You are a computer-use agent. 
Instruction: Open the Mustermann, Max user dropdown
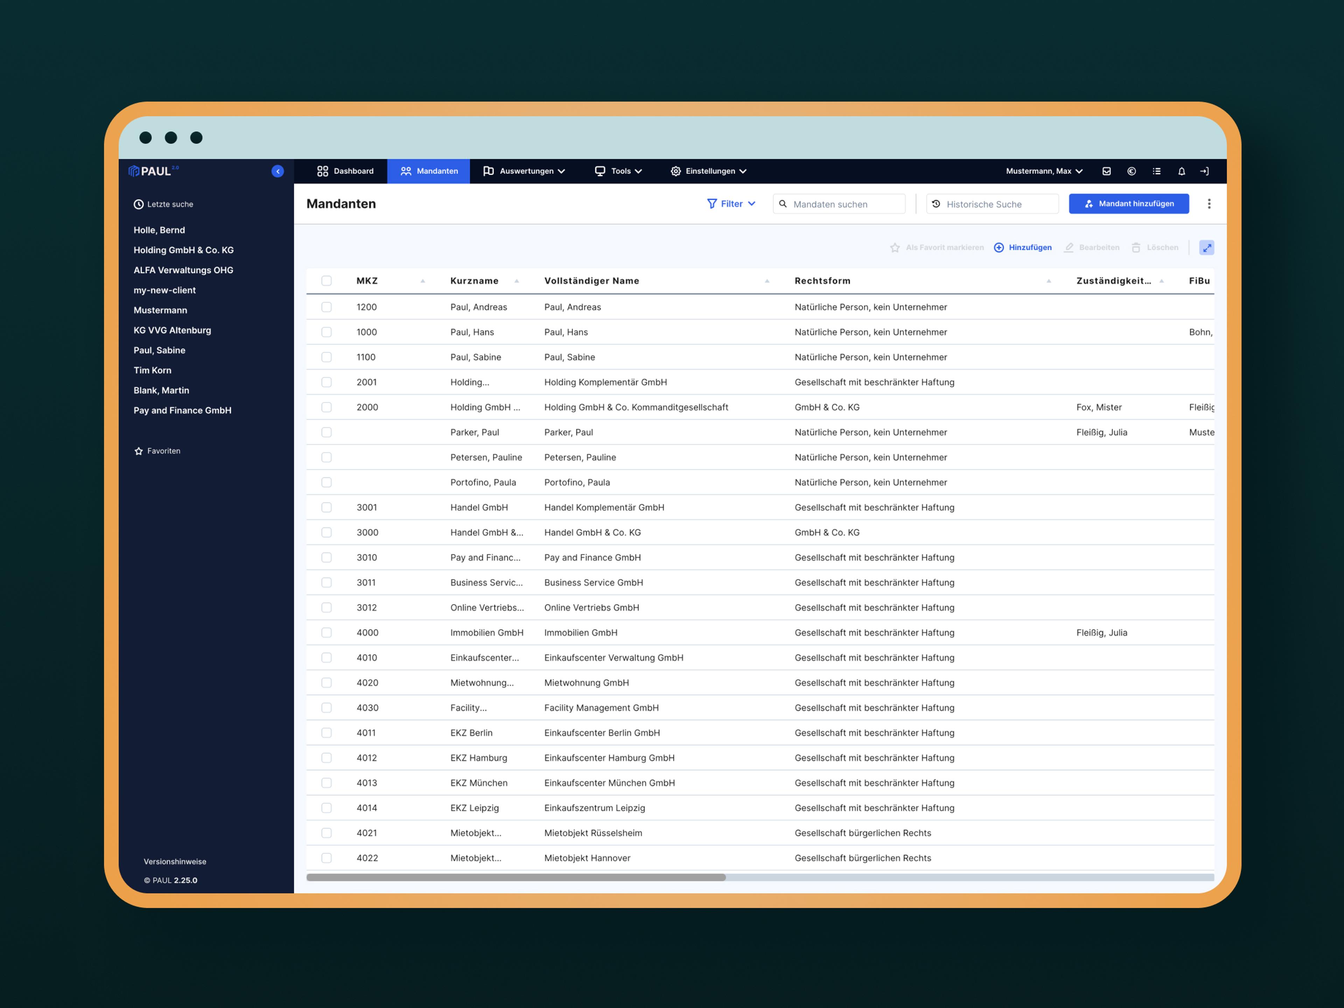coord(1043,171)
